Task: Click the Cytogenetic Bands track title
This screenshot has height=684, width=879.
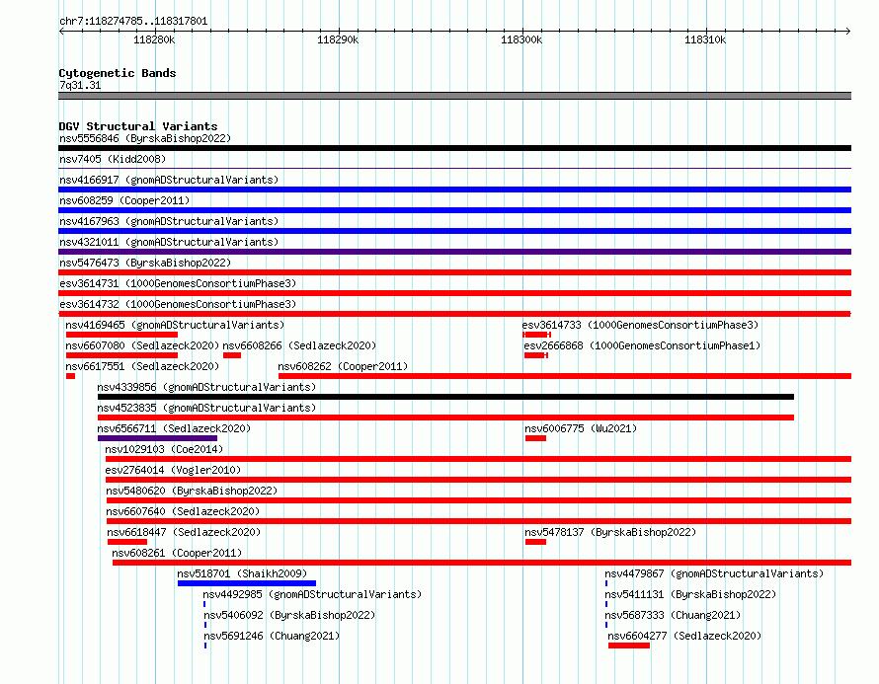Action: point(118,73)
